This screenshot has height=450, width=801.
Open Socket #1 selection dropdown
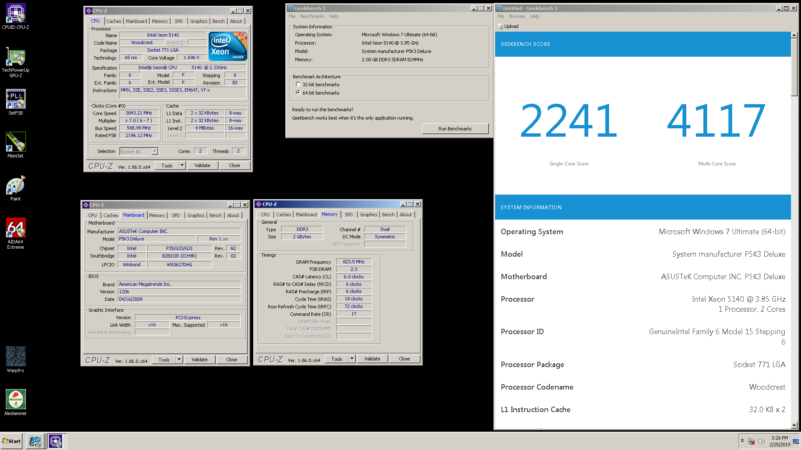pos(155,152)
